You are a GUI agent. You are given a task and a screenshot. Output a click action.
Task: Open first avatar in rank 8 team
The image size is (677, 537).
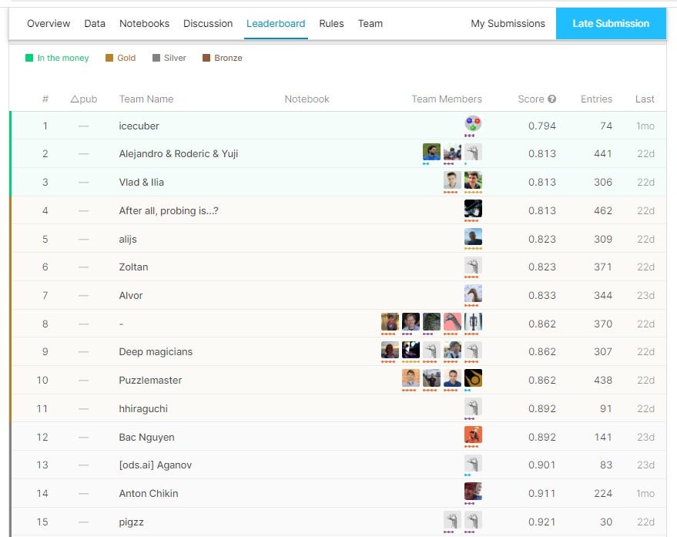point(390,322)
